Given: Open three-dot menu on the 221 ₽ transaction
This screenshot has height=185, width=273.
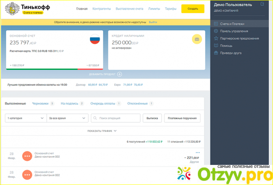Looking at the screenshot, I should 198,152.
